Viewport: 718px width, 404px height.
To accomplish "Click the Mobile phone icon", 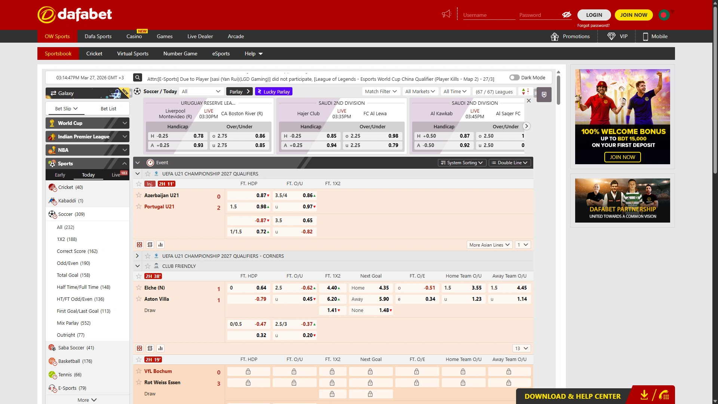I will [x=645, y=37].
